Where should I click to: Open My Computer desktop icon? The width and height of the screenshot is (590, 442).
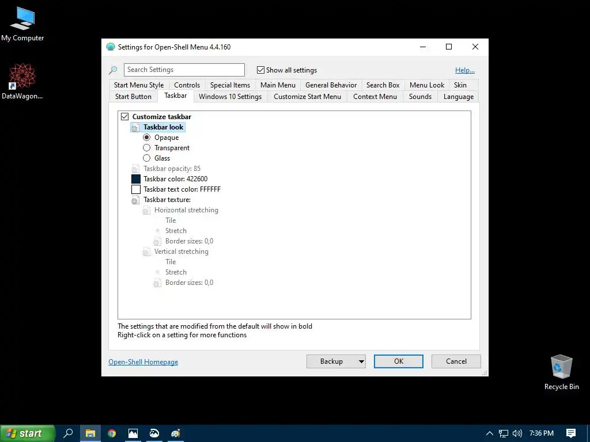point(22,24)
